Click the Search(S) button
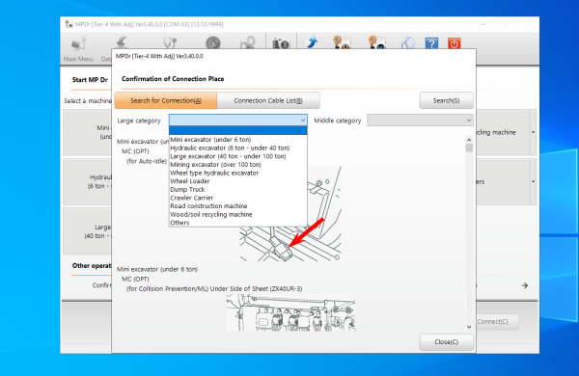Viewport: 579px width, 376px height. tap(446, 100)
